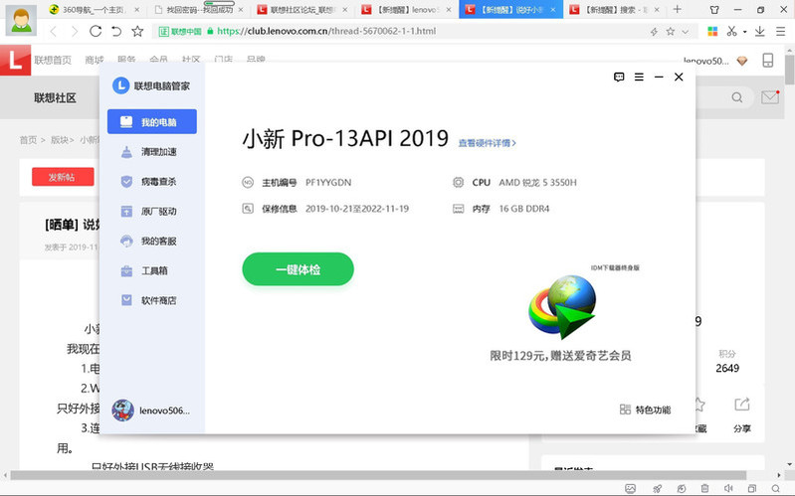Viewport: 795px width, 496px height.
Task: Click the scissors screenshot tool icon
Action: tap(731, 32)
